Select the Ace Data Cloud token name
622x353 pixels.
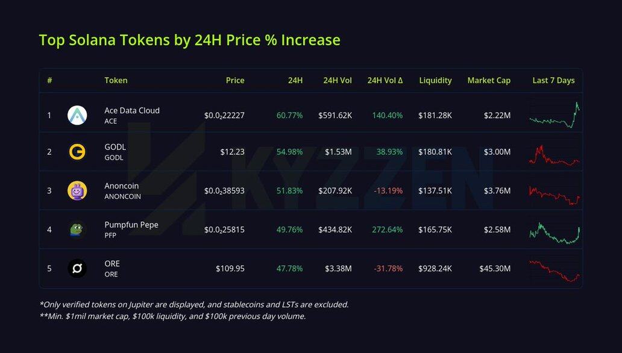point(132,110)
